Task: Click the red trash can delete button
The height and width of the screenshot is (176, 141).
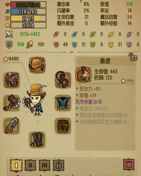Action: pyautogui.click(x=129, y=165)
